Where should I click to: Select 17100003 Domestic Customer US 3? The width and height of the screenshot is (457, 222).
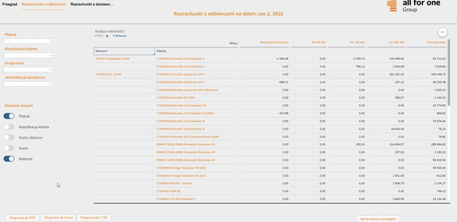tap(180, 74)
